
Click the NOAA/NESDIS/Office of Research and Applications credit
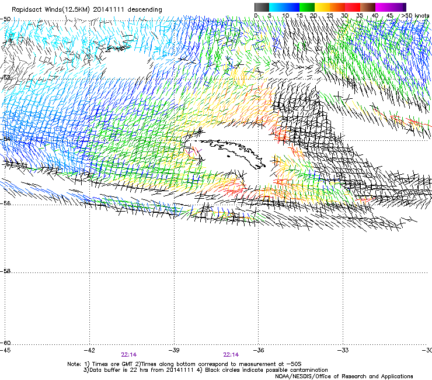click(344, 376)
